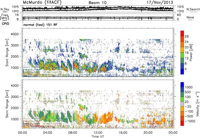200x138 pixels.
Task: Click the 08:00 time axis label
Action: pos(72,133)
